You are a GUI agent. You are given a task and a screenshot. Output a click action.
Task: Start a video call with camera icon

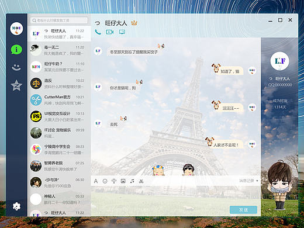(110, 32)
